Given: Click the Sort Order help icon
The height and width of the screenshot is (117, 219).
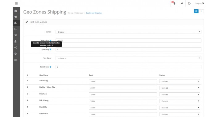Looking at the screenshot, I should (50, 67).
